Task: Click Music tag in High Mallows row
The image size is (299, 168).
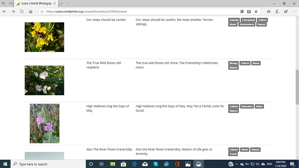Action: pyautogui.click(x=259, y=106)
